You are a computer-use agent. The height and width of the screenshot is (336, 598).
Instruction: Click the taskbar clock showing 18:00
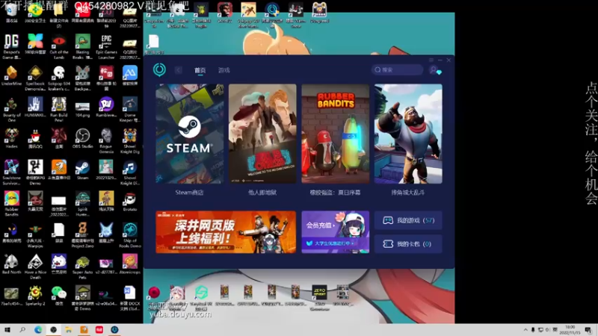(570, 330)
